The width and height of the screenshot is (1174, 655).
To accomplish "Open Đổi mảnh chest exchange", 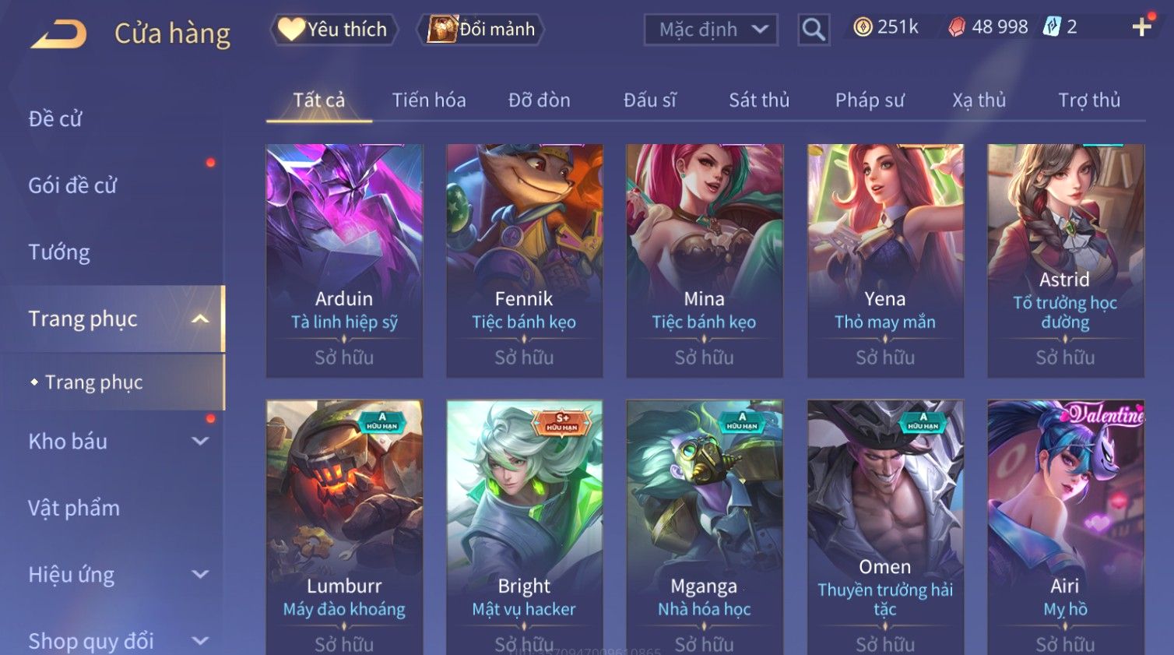I will click(480, 30).
